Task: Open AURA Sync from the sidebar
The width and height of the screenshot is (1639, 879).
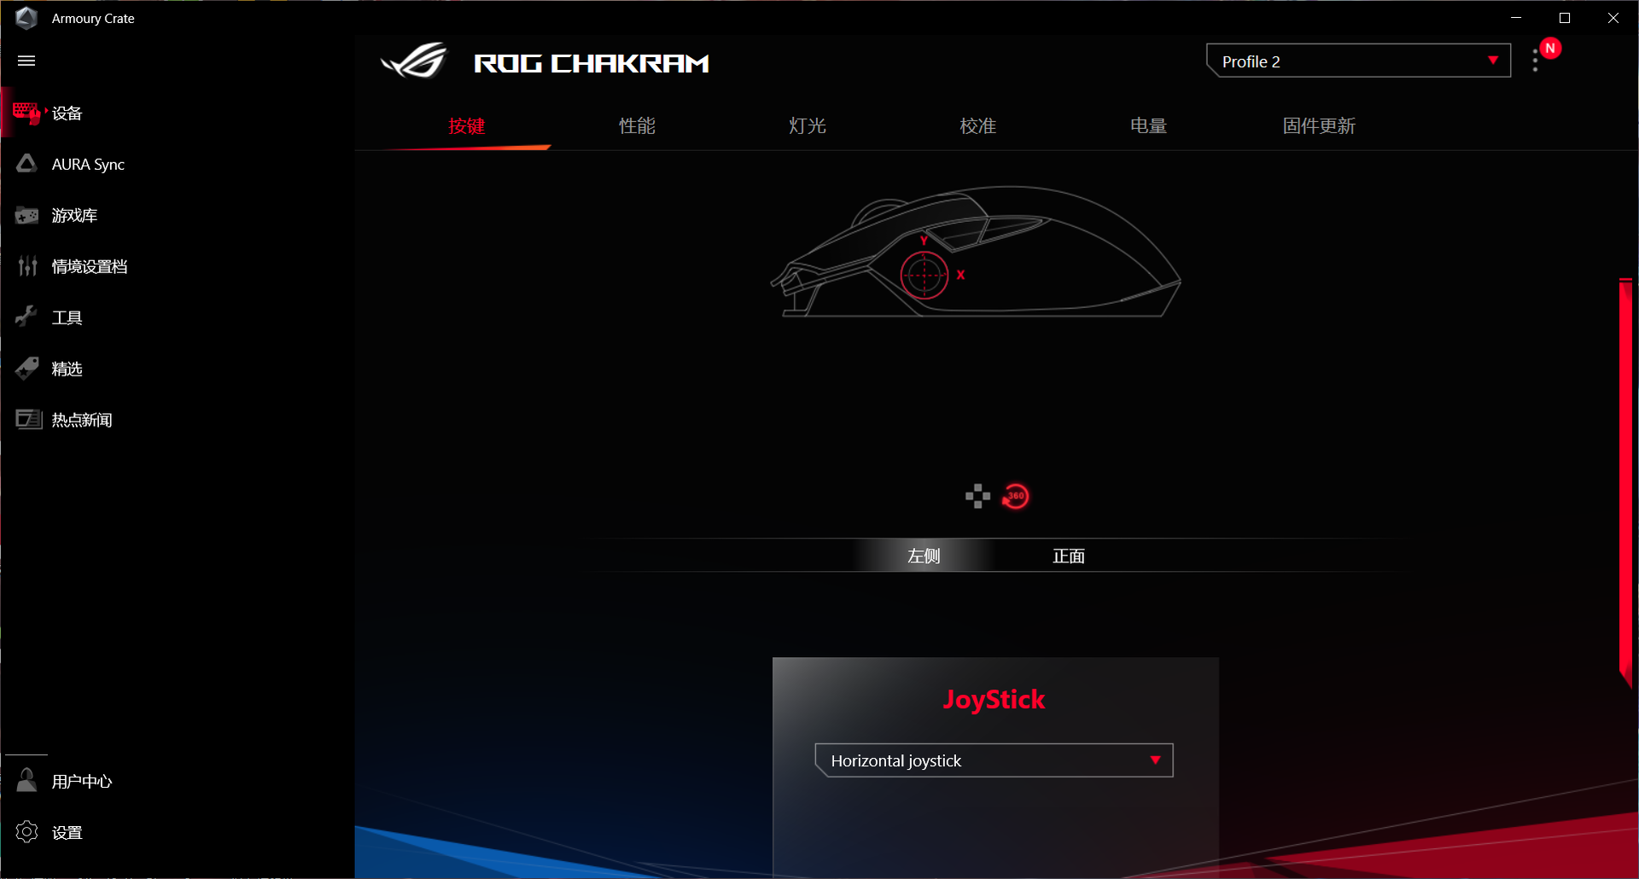Action: pyautogui.click(x=88, y=164)
